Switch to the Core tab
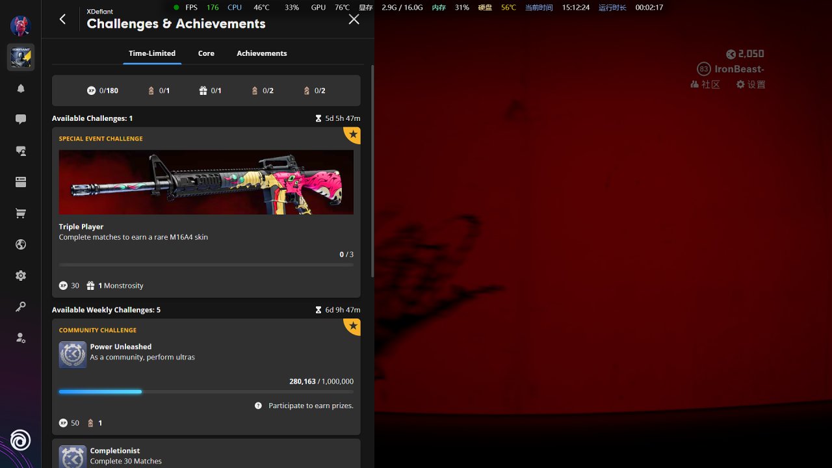Image resolution: width=832 pixels, height=468 pixels. tap(206, 53)
